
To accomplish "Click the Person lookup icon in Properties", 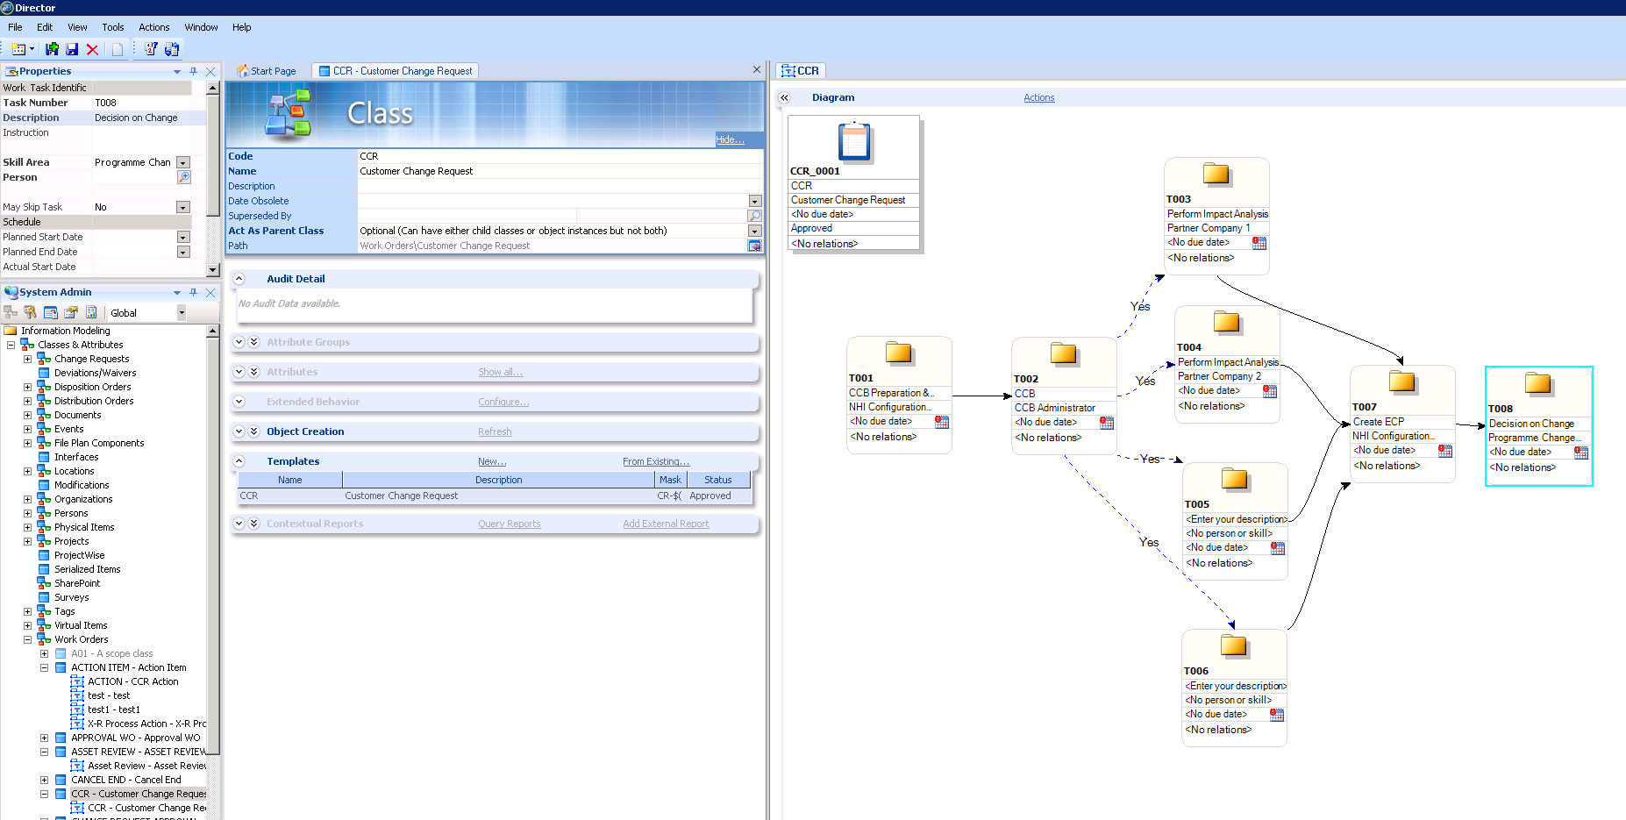I will click(x=183, y=177).
